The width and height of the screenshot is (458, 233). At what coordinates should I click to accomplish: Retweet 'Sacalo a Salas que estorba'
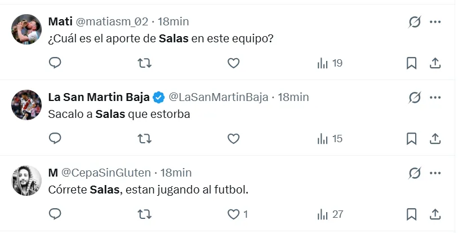pyautogui.click(x=144, y=138)
